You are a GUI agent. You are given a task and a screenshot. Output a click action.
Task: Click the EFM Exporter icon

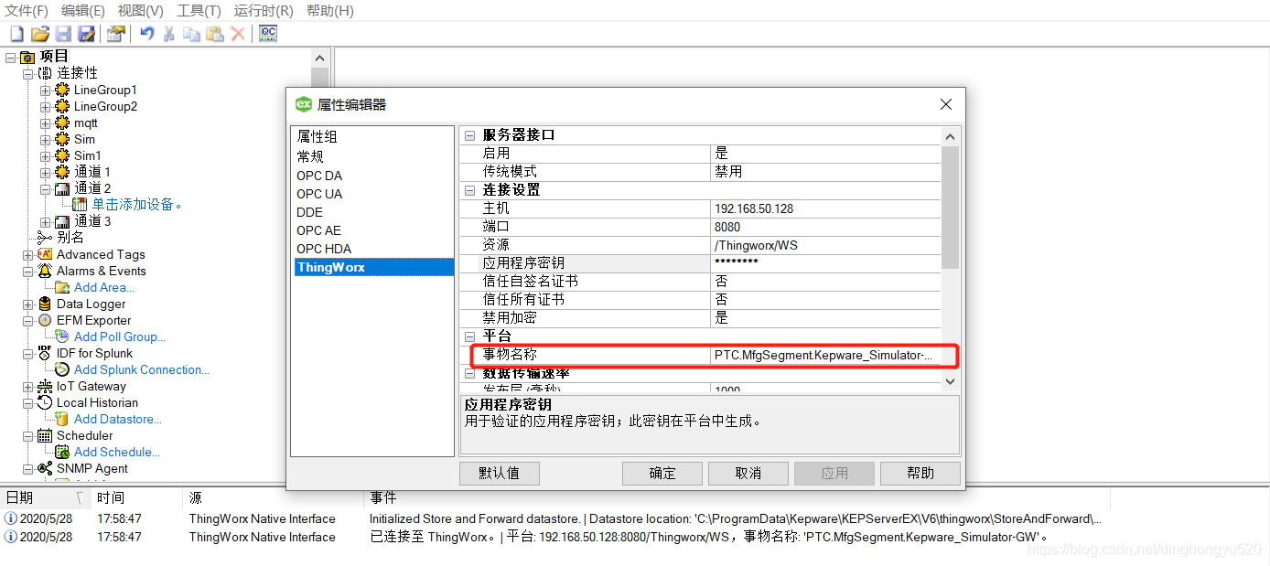click(x=45, y=320)
